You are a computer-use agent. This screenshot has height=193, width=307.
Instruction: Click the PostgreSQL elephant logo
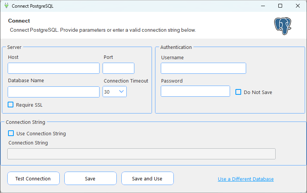pos(283,26)
